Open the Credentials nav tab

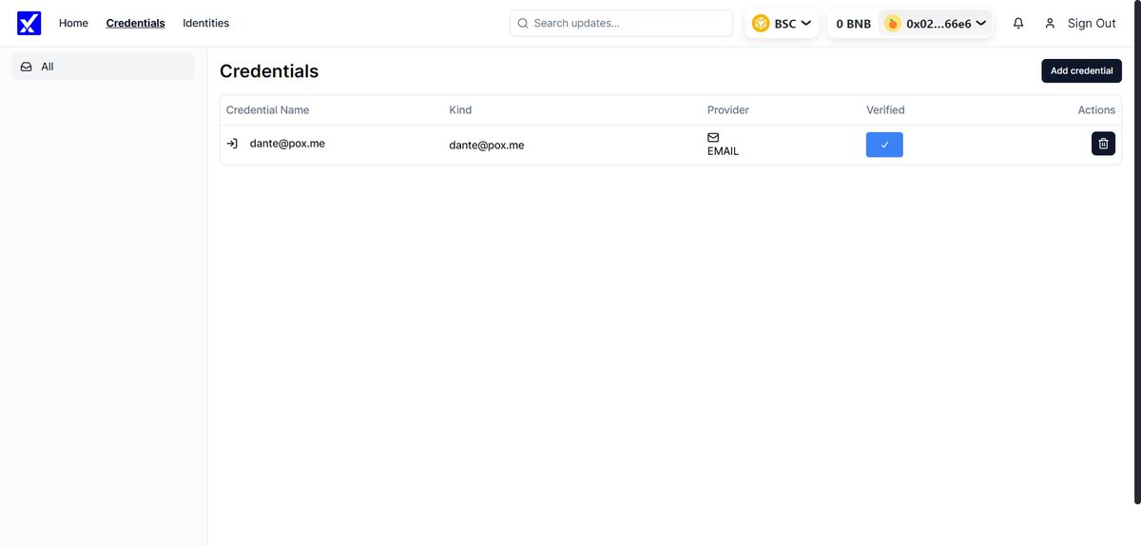coord(135,23)
